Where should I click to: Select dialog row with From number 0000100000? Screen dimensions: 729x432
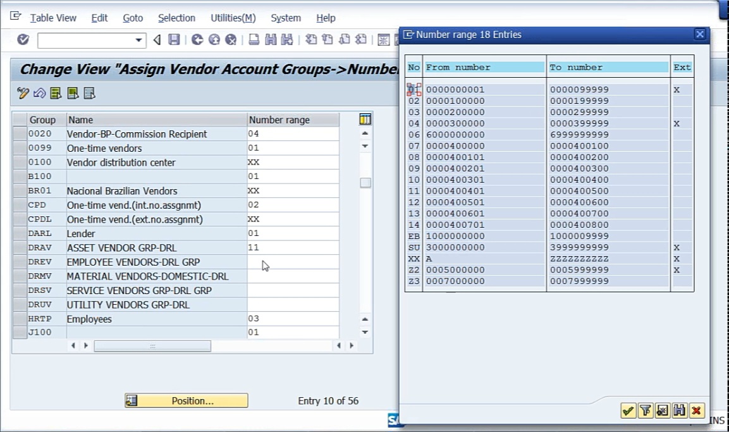[549, 101]
